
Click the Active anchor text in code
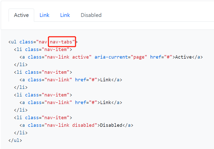click(x=183, y=57)
